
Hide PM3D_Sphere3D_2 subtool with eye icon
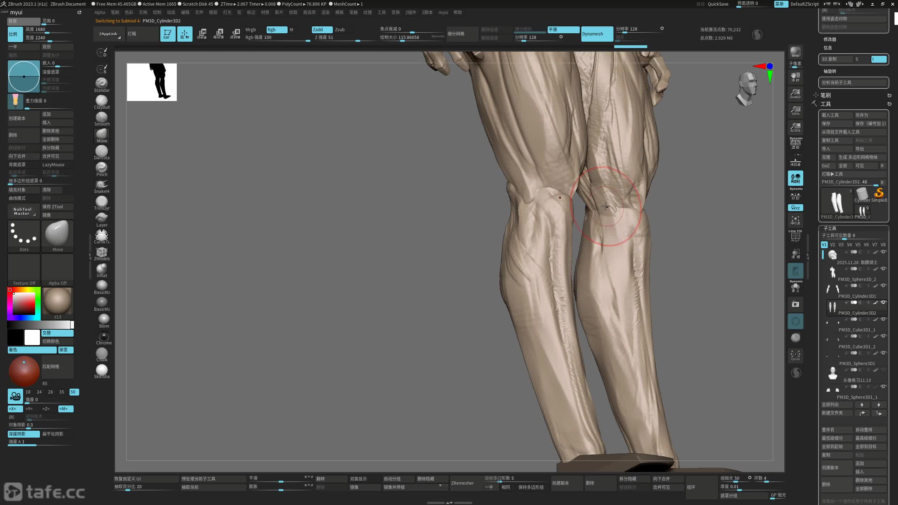(884, 269)
